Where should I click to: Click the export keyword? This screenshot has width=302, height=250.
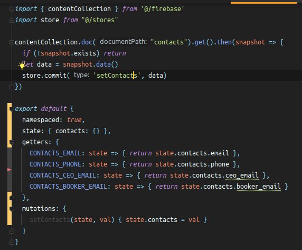coord(26,109)
